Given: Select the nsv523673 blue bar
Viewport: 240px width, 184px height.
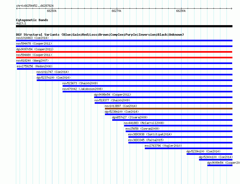Looking at the screenshot, I should click(x=148, y=86).
